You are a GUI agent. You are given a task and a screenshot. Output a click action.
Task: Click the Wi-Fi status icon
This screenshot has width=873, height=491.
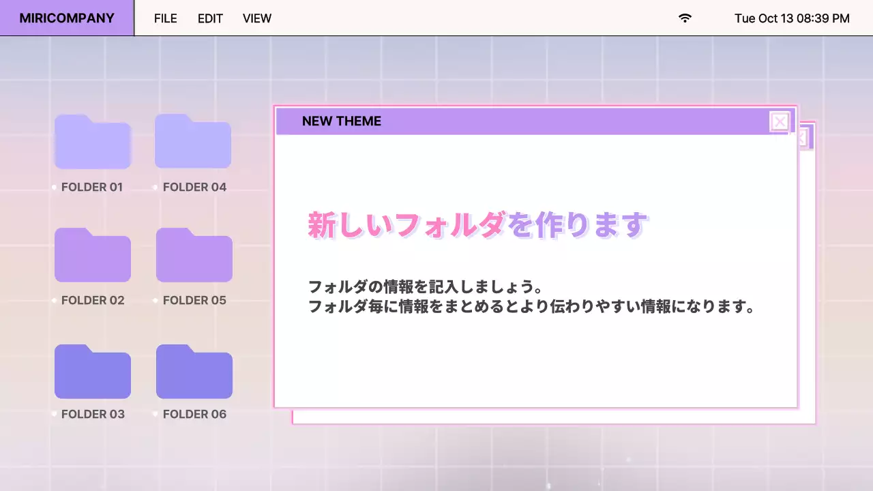coord(685,18)
